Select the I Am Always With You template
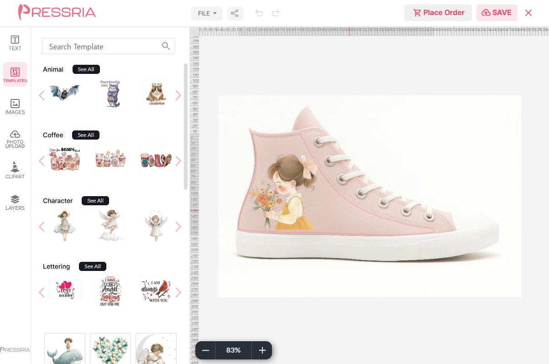Viewport: 549px width, 364px height. tap(156, 291)
